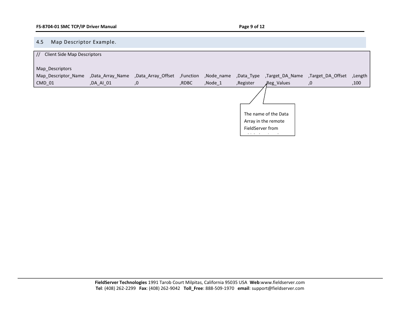Click the 'Reg_Values' value
Viewport: 400px width, 310px height.
coord(278,83)
